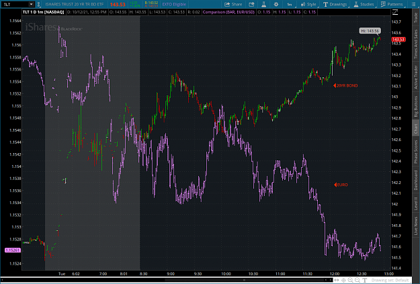Open the Active Trader sidebar tab
The height and width of the screenshot is (284, 420).
tap(416, 77)
